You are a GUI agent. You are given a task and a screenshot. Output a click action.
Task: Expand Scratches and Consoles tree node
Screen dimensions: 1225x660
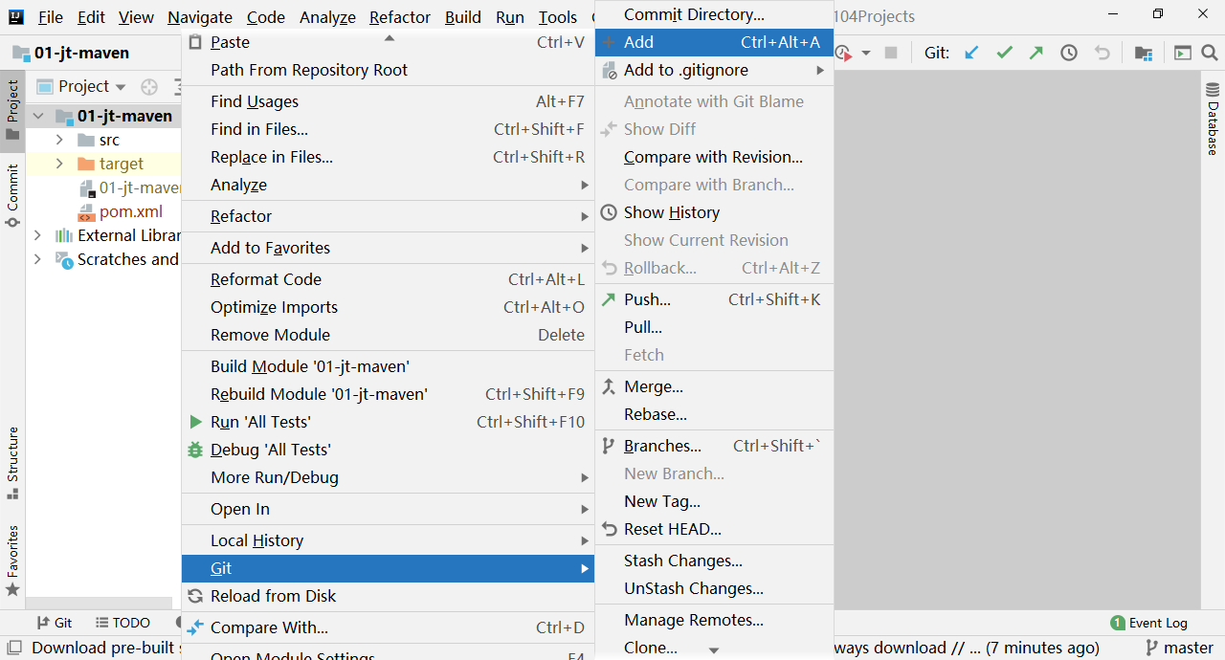(37, 259)
